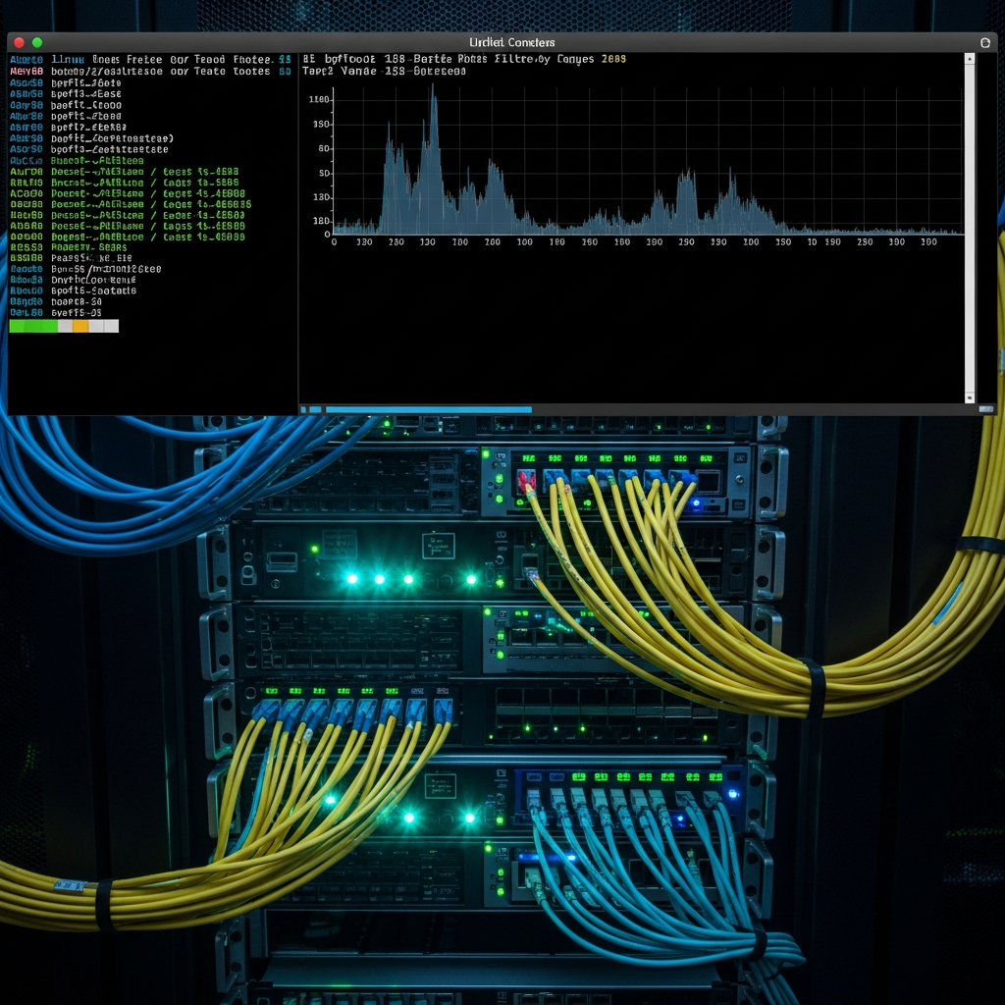Viewport: 1005px width, 1005px height.
Task: Select the 'boaer8-30' row
Action: point(56,302)
